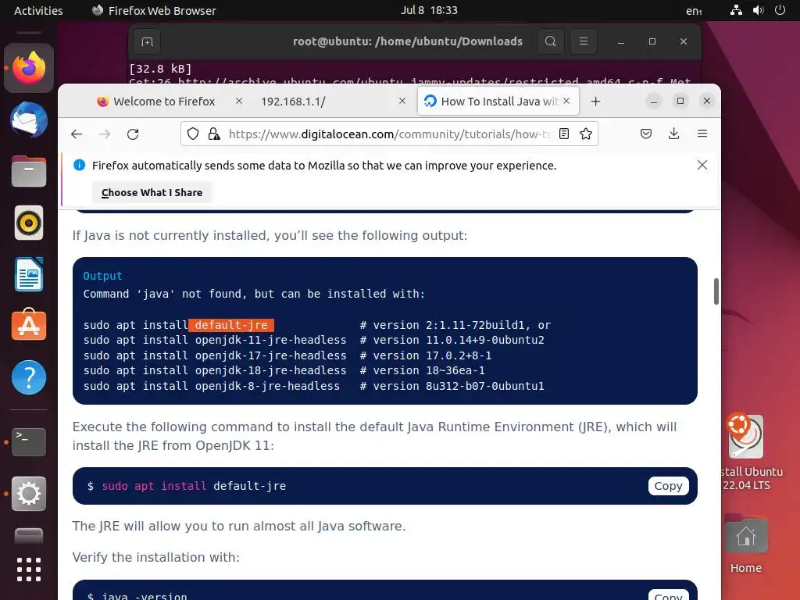This screenshot has height=600, width=800.
Task: Dismiss the Mozilla data notification bar
Action: pos(702,165)
